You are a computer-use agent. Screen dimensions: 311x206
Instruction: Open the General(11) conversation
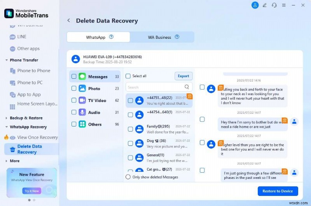coord(159,158)
